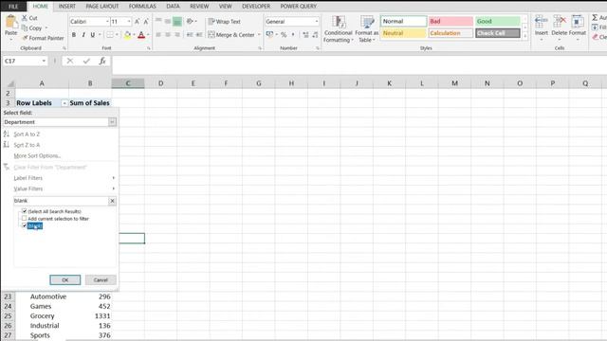
Task: Click Increase Decimal icon
Action: (x=305, y=35)
